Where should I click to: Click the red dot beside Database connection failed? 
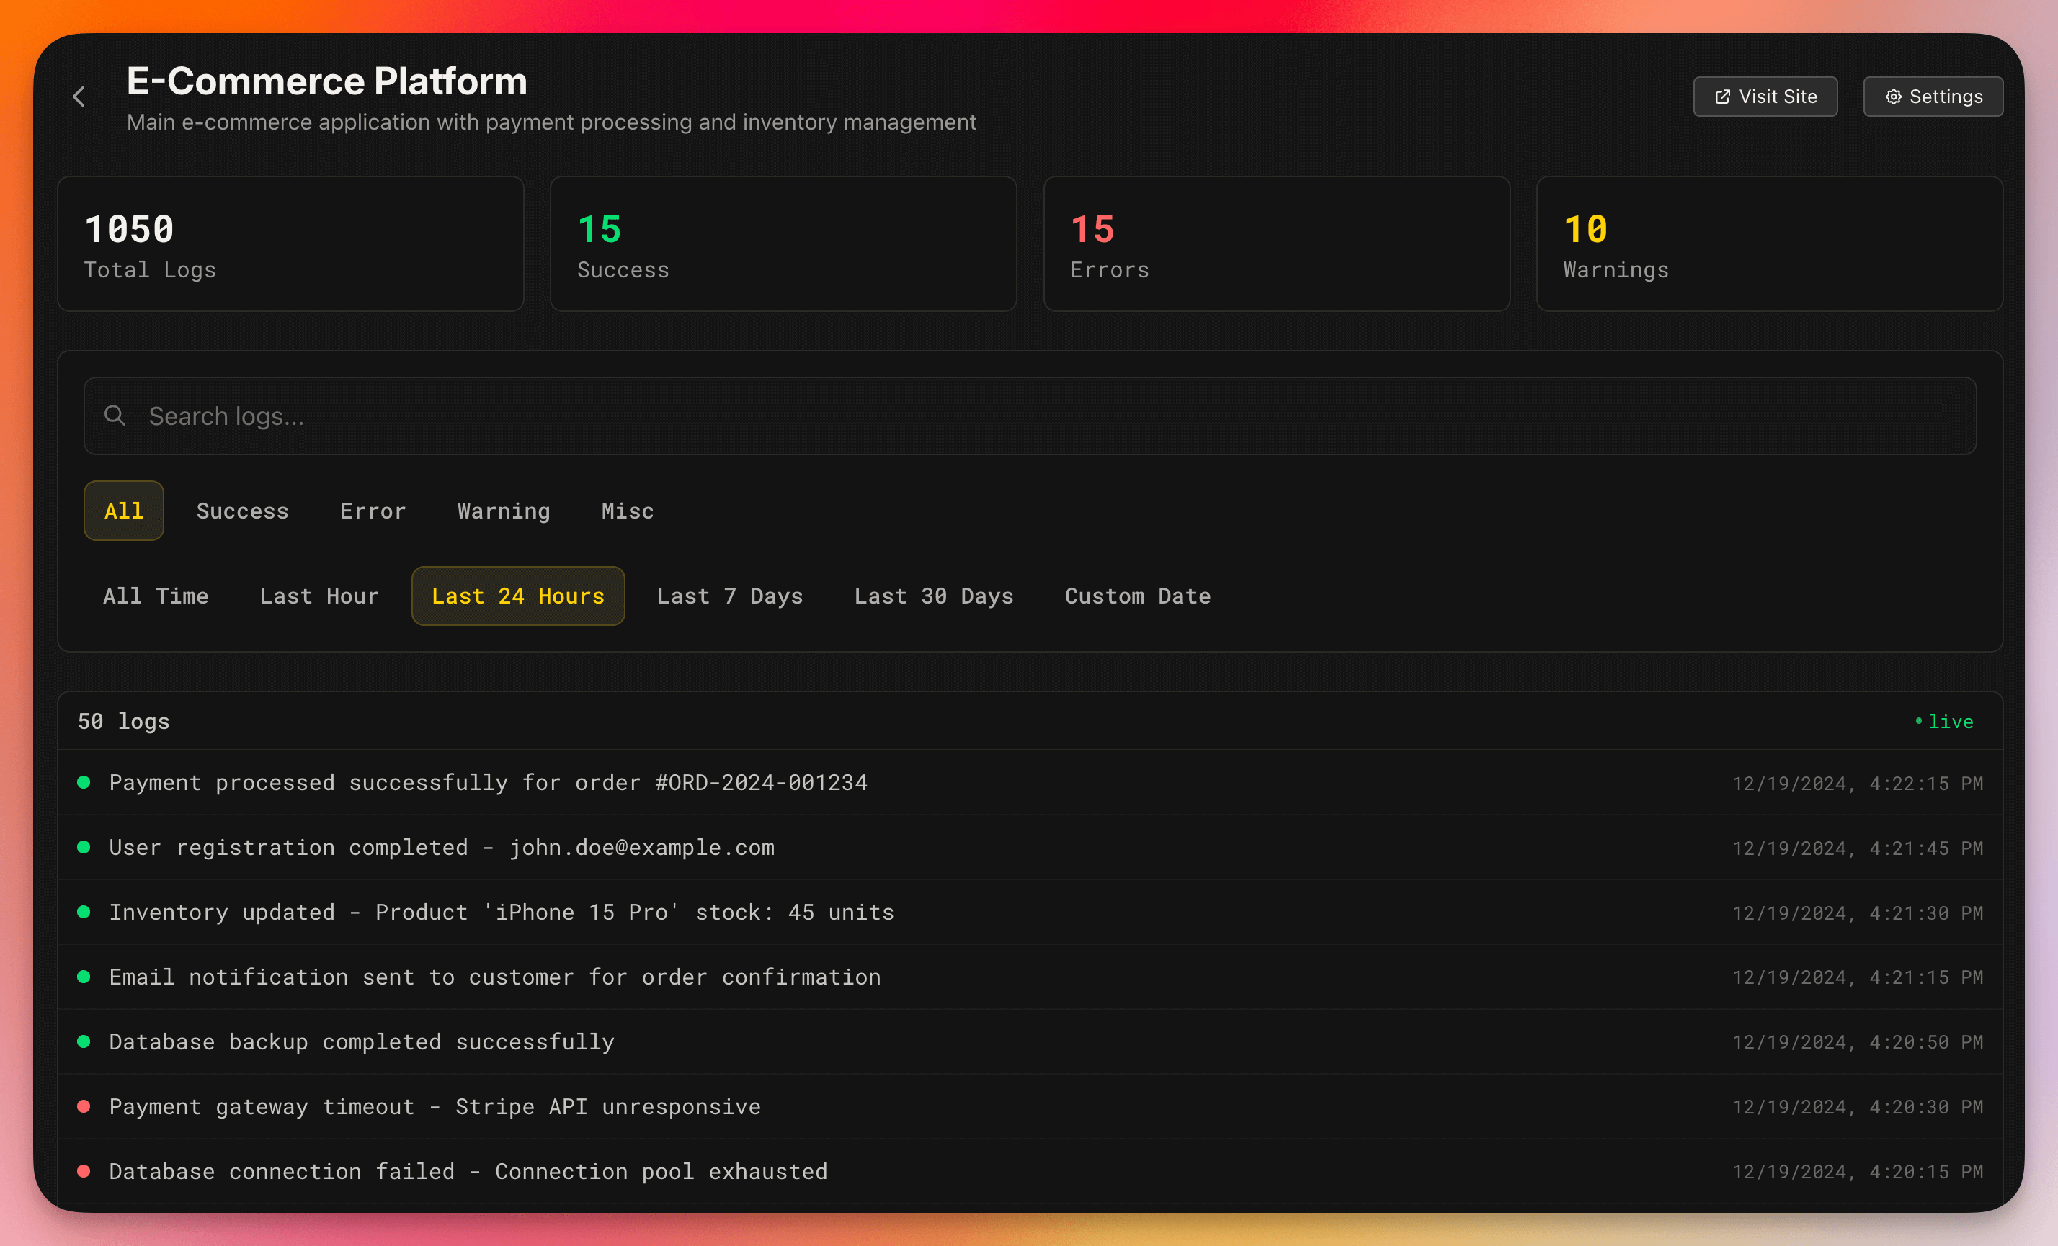(84, 1171)
